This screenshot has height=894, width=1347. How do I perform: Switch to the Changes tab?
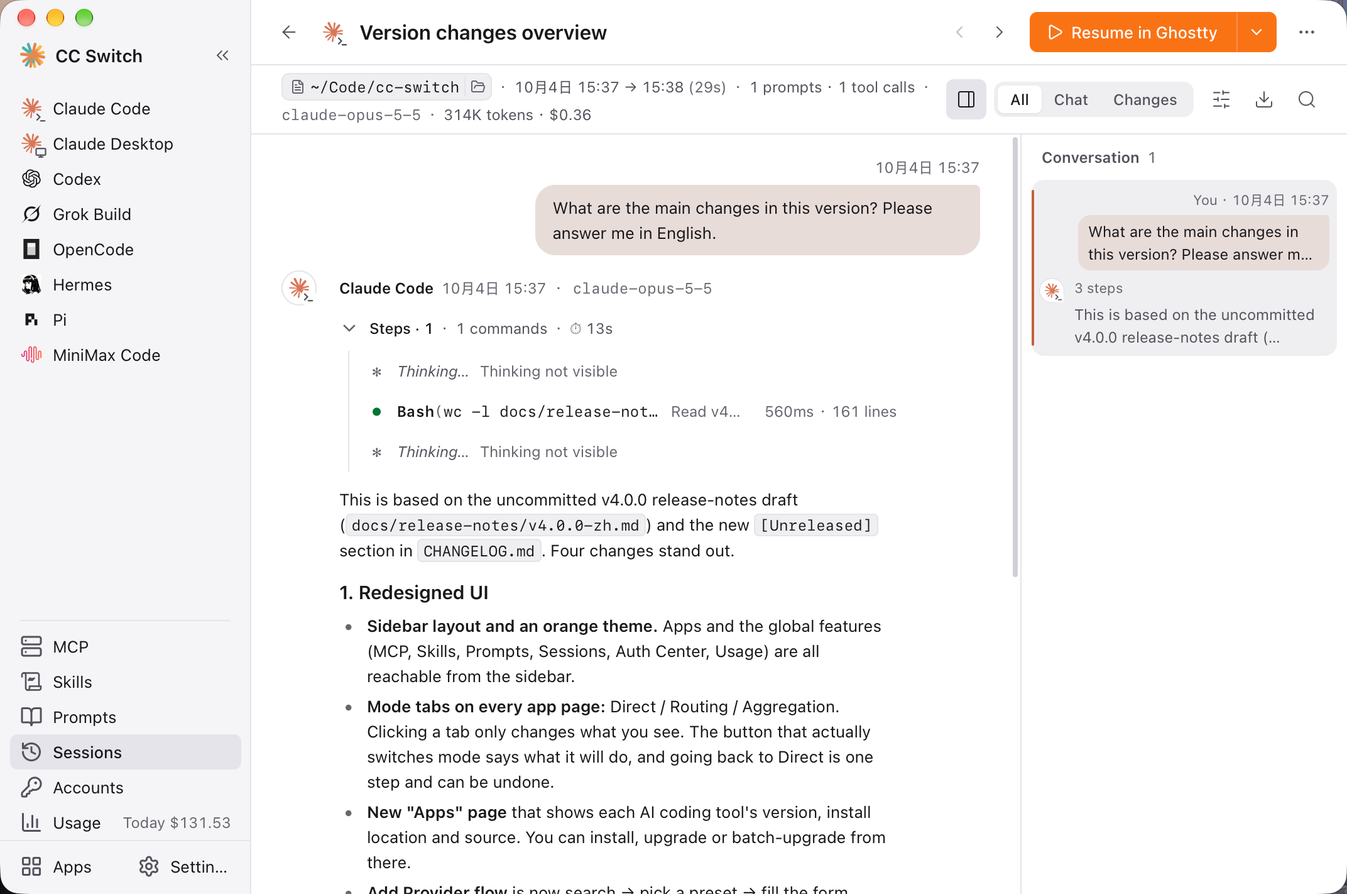(1145, 99)
